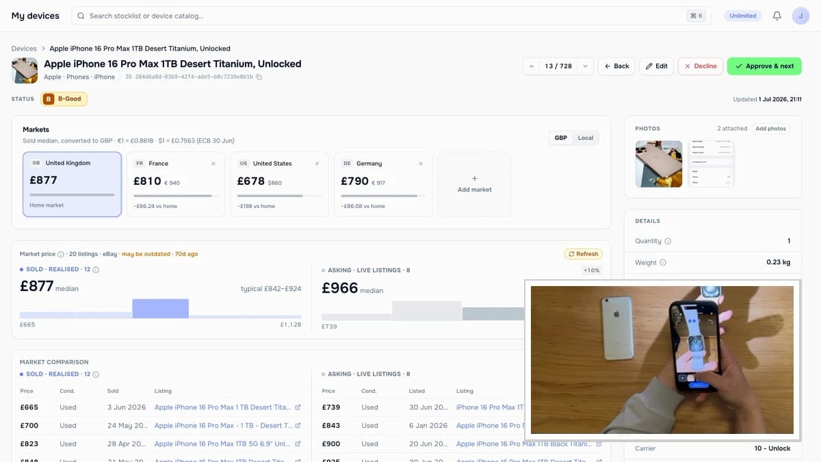Image resolution: width=821 pixels, height=462 pixels.
Task: Open the B-Good status badge
Action: pyautogui.click(x=64, y=99)
